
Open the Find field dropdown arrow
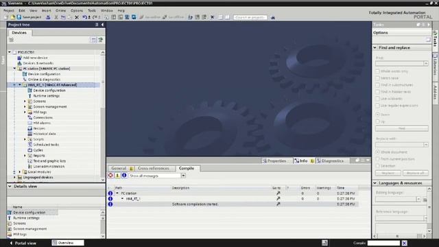(426, 64)
